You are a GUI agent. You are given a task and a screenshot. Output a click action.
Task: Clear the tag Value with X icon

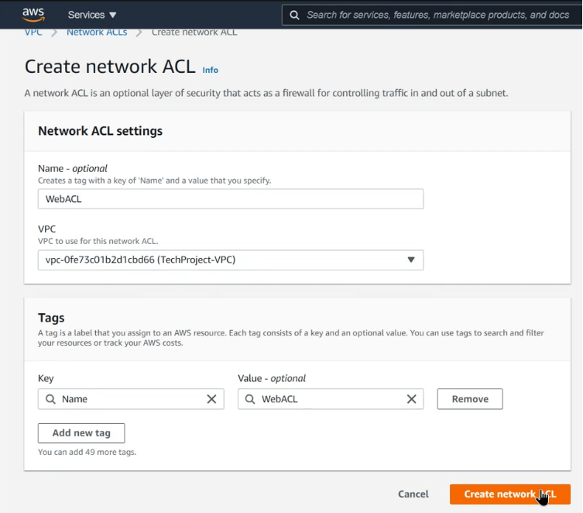pos(411,399)
